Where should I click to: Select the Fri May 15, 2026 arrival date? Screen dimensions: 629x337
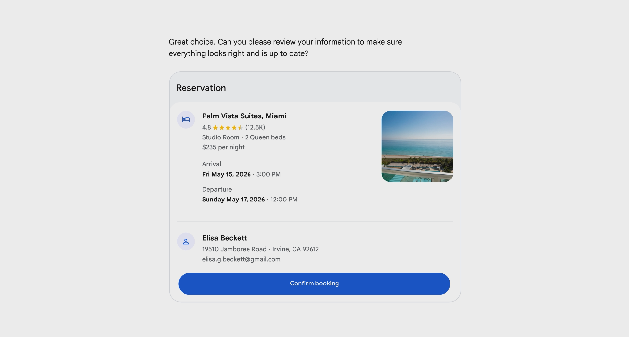pyautogui.click(x=226, y=174)
